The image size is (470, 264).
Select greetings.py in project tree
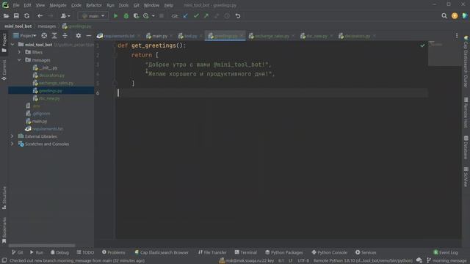(51, 90)
